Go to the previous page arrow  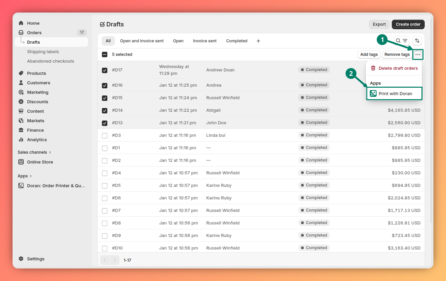(x=105, y=260)
